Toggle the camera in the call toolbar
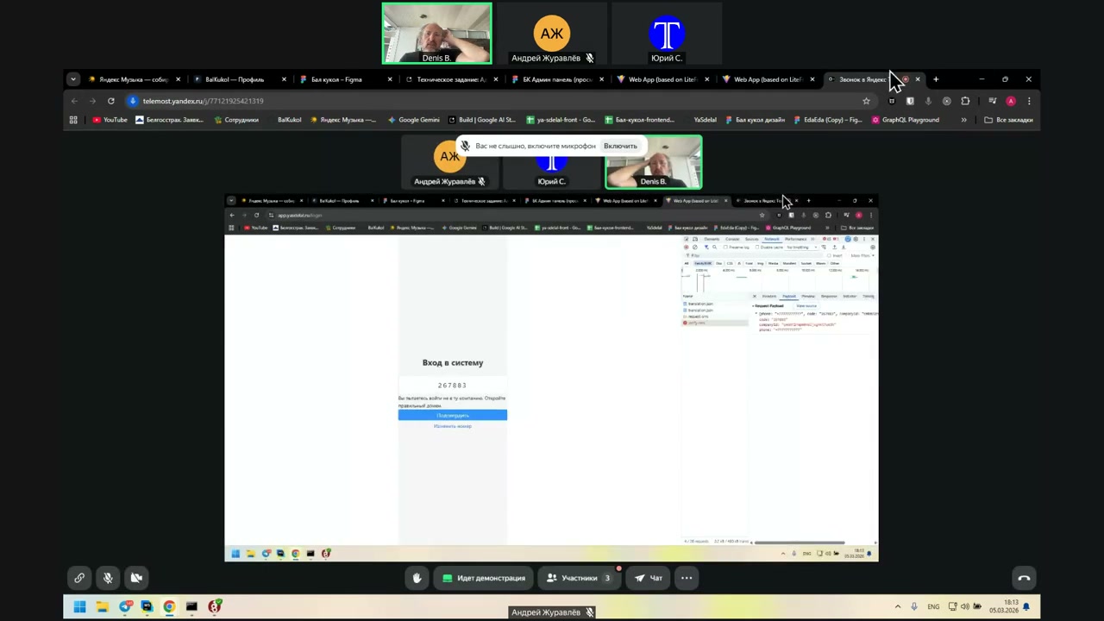 coord(136,578)
